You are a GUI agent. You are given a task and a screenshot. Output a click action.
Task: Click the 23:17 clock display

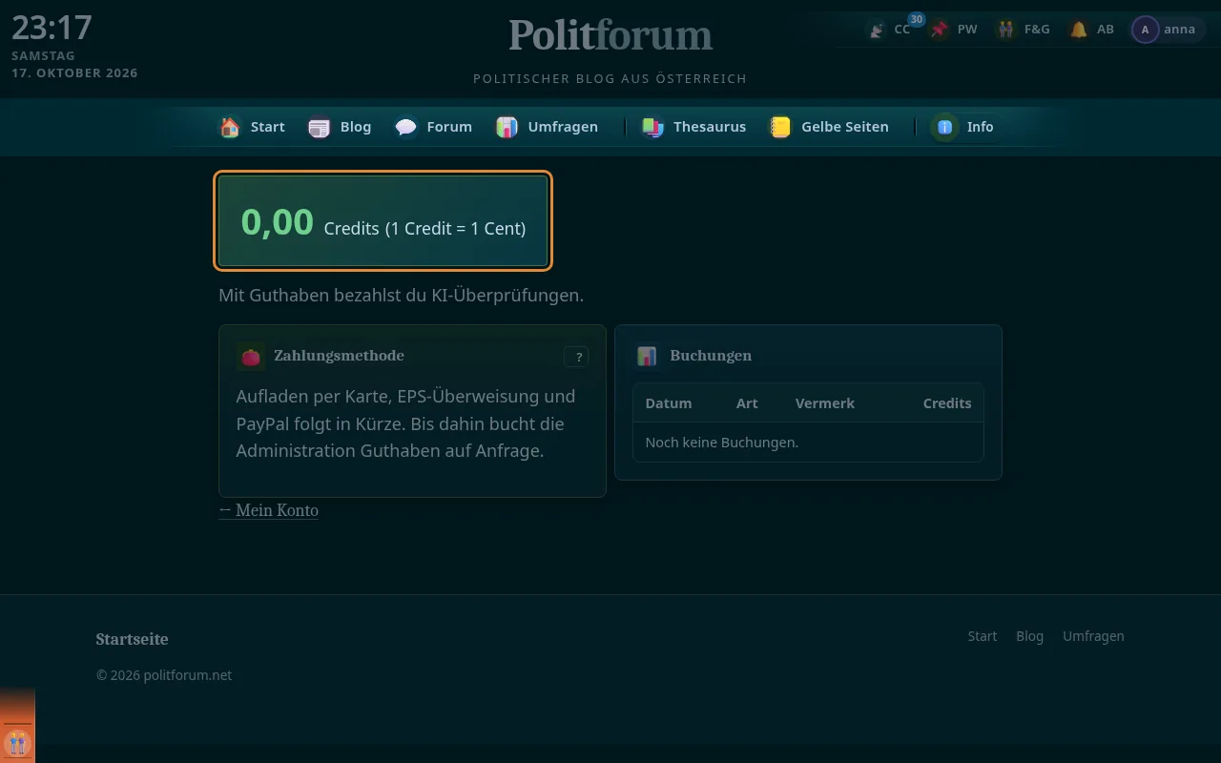52,28
